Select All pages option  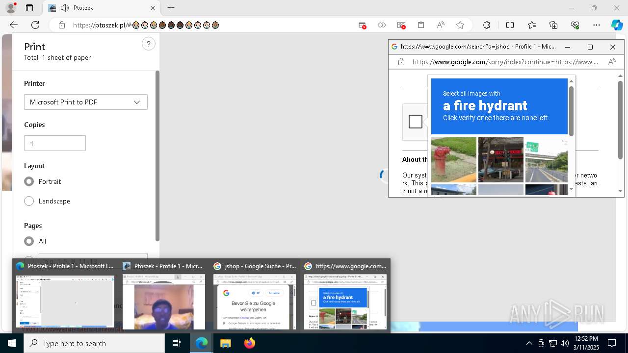29,241
